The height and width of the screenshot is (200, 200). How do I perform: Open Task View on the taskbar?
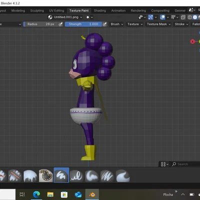point(22,194)
